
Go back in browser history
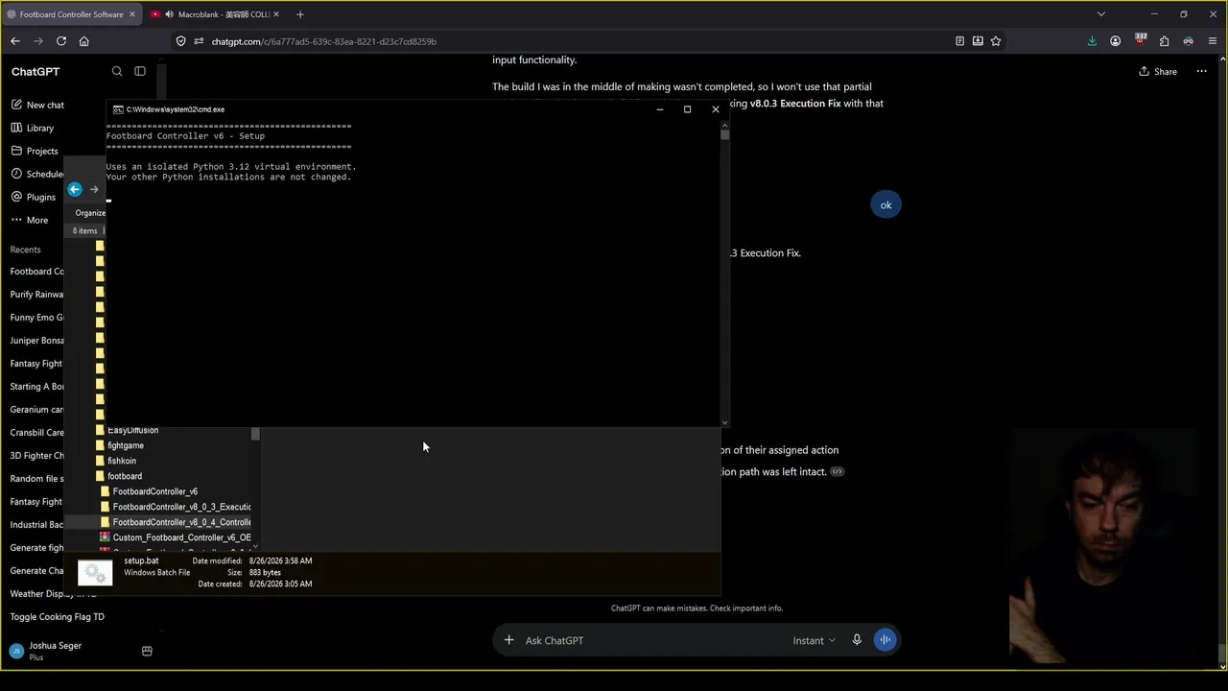pos(15,41)
